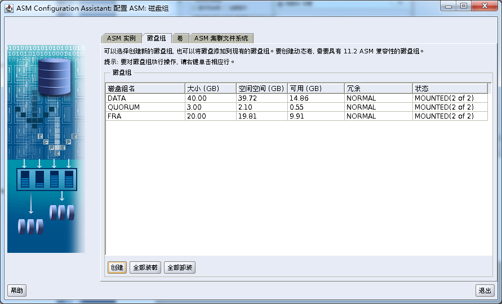502x304 pixels.
Task: Select the QUORUM disk group row
Action: [296, 107]
